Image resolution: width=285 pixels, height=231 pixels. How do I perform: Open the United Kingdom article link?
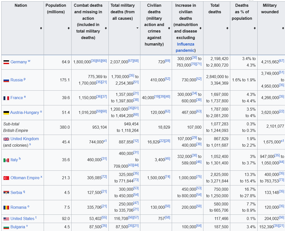(x=25, y=139)
